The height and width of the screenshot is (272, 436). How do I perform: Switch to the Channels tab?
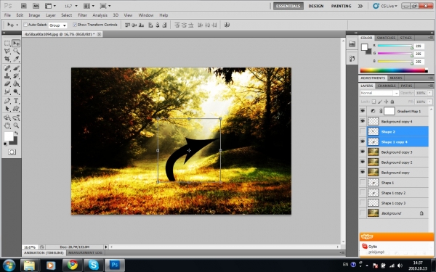pos(387,86)
